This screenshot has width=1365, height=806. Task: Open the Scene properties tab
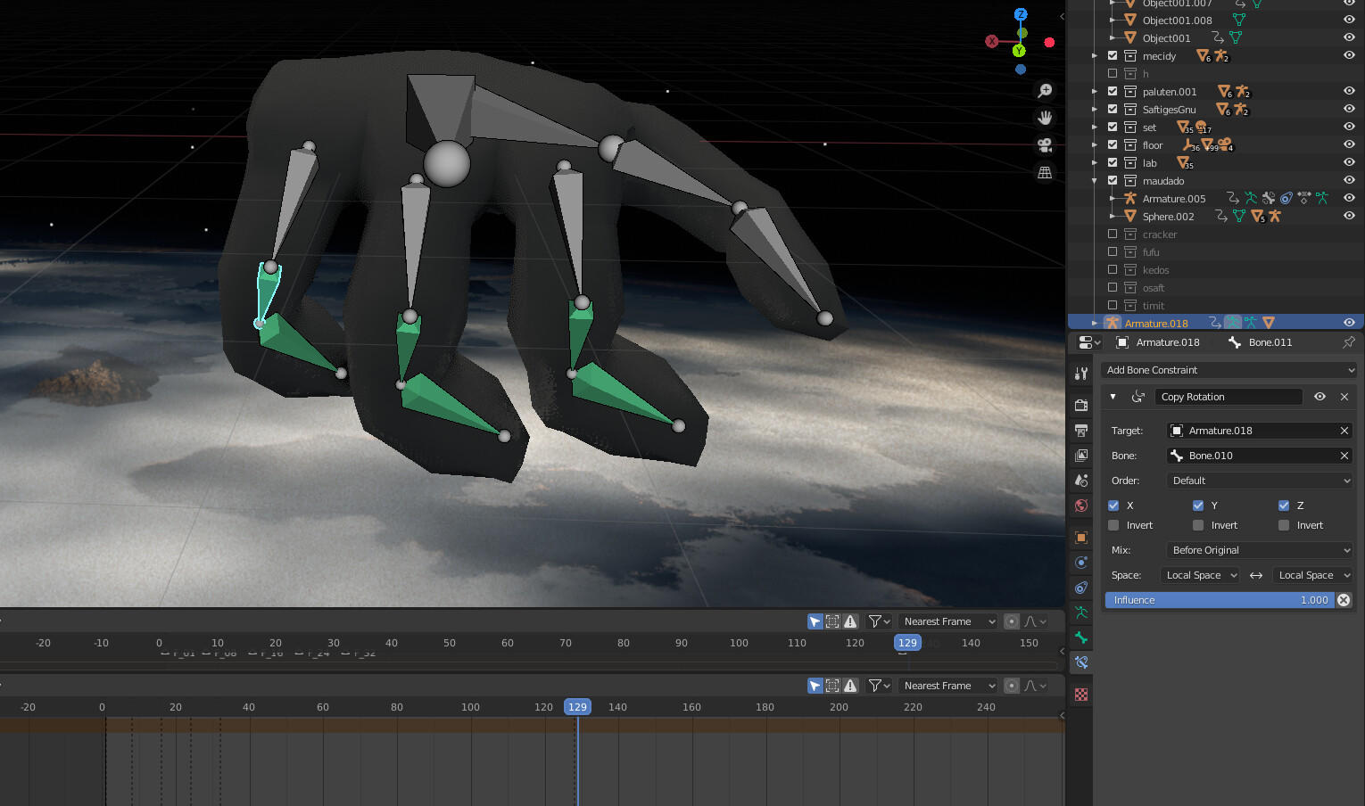pyautogui.click(x=1081, y=481)
